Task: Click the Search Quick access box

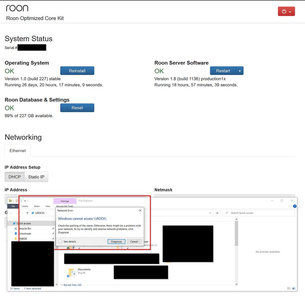Action: coord(259,213)
